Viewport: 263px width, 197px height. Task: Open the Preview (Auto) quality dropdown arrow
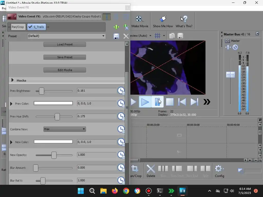pyautogui.click(x=150, y=36)
